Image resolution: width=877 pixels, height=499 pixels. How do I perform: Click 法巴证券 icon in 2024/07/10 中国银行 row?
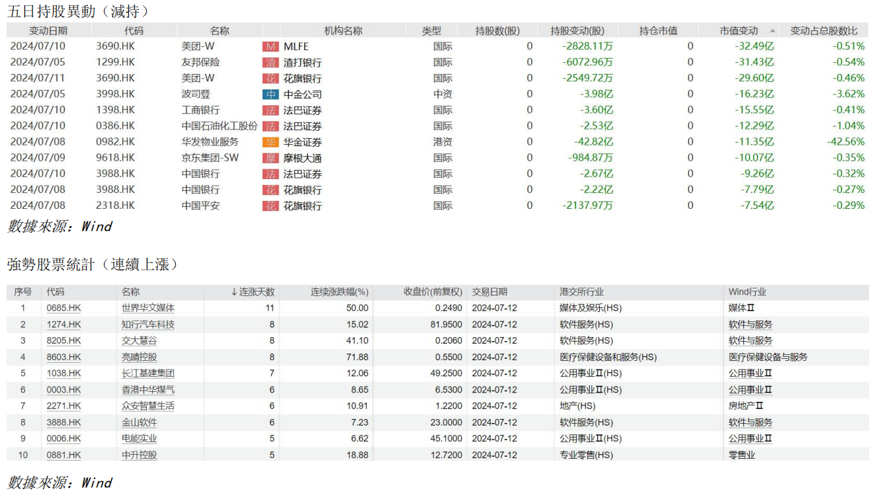pos(271,174)
